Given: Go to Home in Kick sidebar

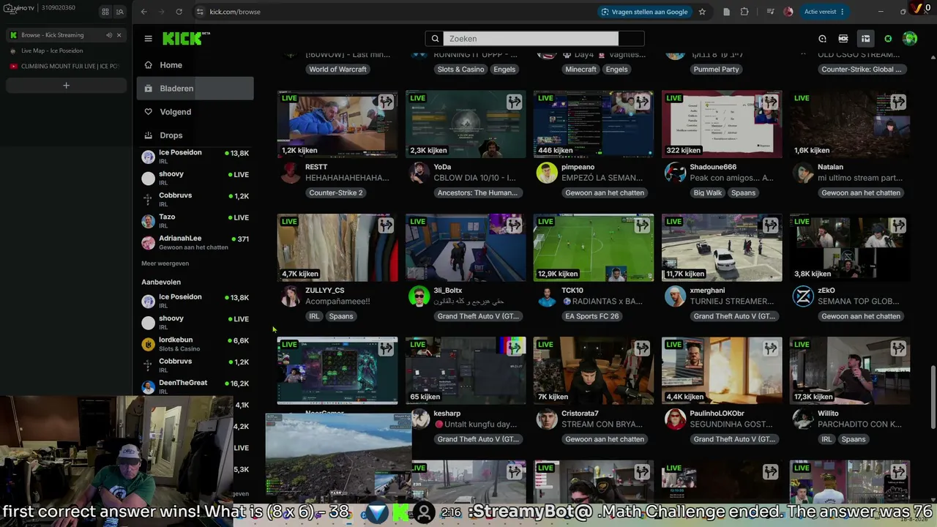Looking at the screenshot, I should tap(195, 65).
